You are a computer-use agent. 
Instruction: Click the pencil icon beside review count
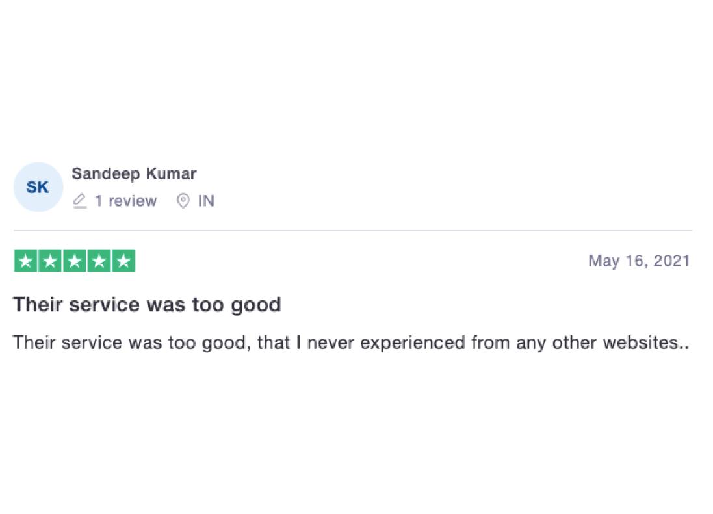(80, 201)
